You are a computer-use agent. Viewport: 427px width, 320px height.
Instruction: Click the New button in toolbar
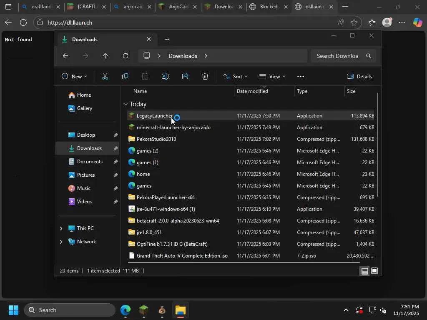point(74,76)
